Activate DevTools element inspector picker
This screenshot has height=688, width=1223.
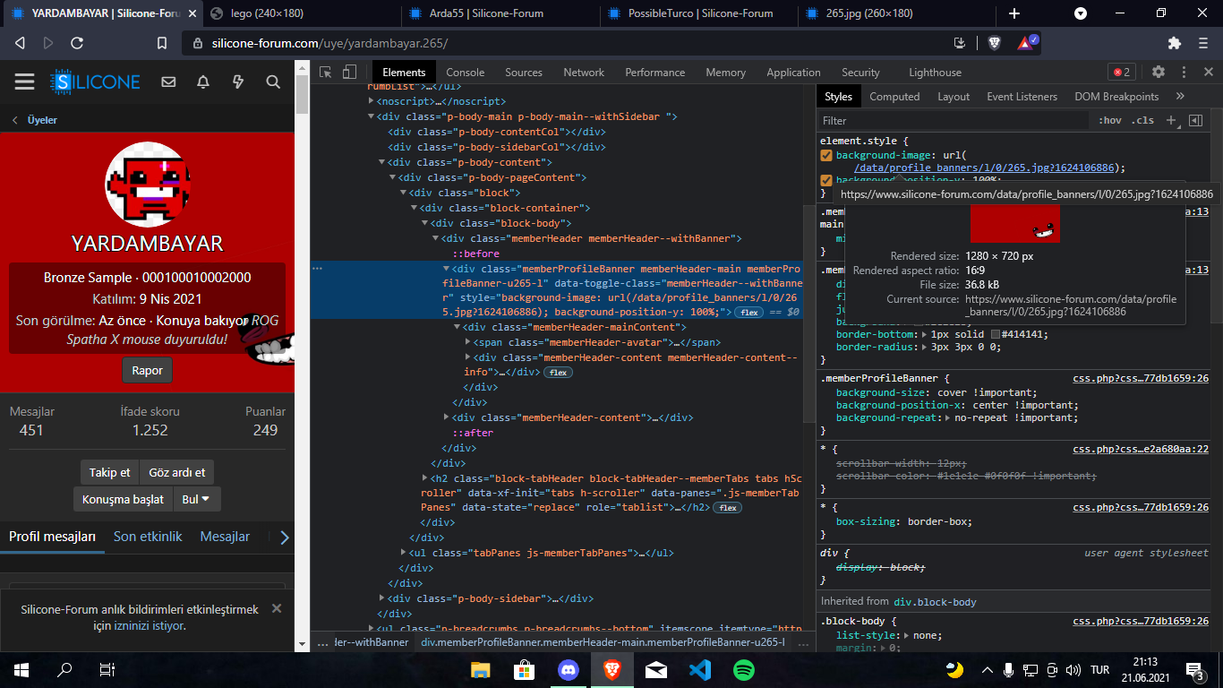click(326, 73)
